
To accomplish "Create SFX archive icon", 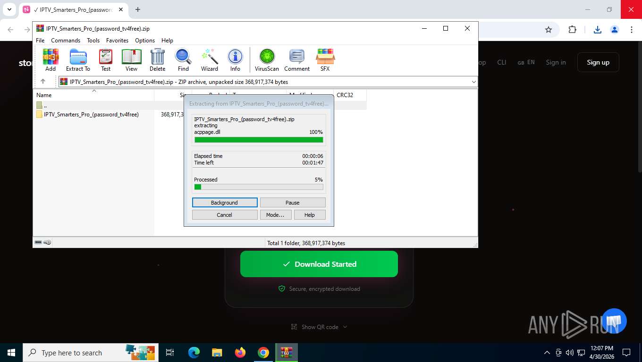I will pyautogui.click(x=325, y=60).
